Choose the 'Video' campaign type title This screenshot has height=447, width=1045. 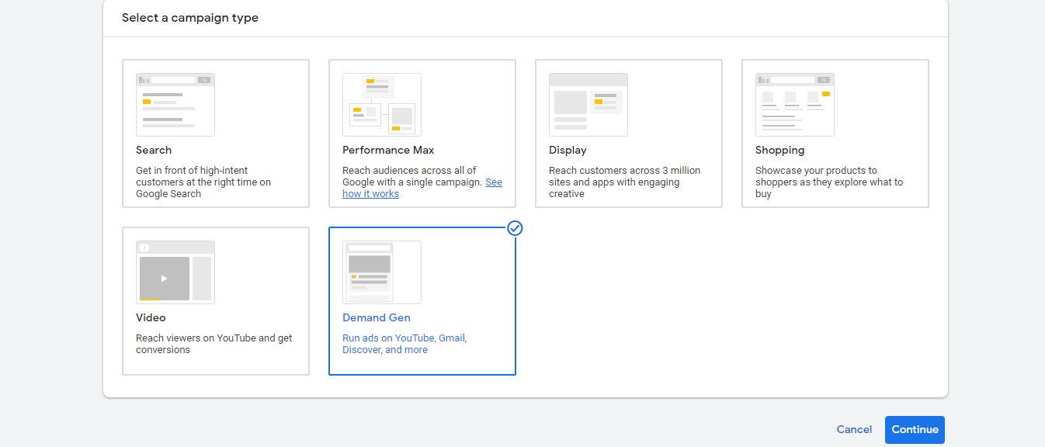pos(151,317)
